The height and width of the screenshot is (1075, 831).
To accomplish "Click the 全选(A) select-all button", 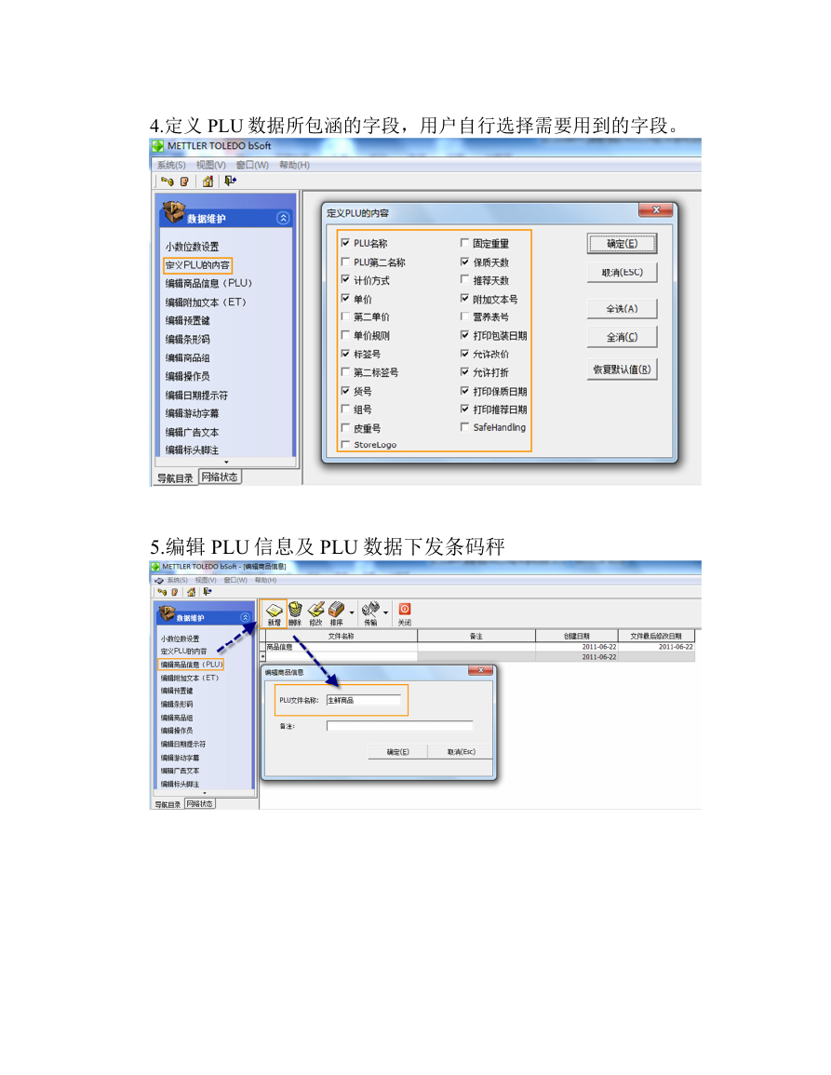I will pos(622,308).
